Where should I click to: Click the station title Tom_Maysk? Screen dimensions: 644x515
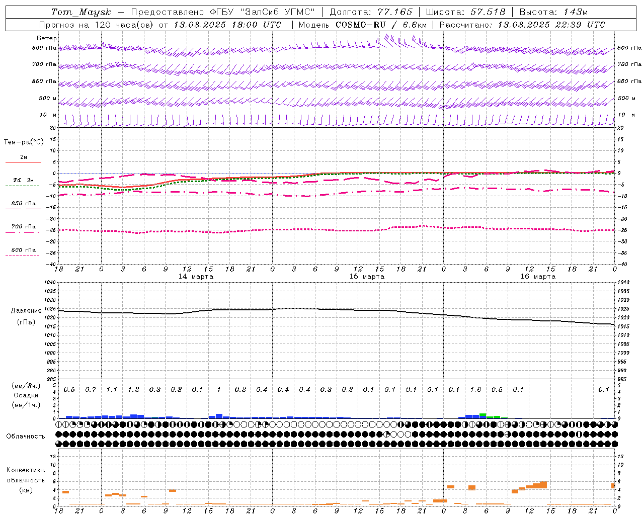point(80,12)
